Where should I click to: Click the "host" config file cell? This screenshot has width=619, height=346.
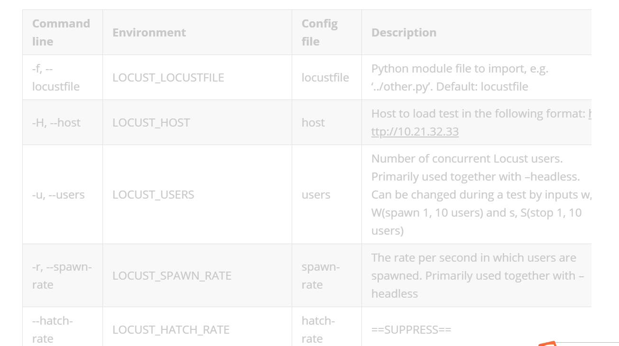(x=313, y=123)
